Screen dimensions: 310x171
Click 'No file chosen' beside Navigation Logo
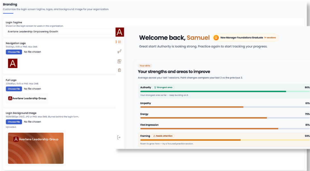32,52
